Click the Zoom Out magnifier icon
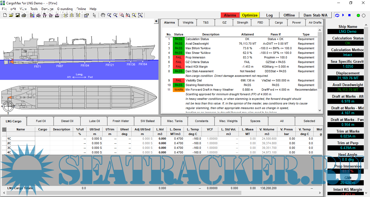 (115, 15)
